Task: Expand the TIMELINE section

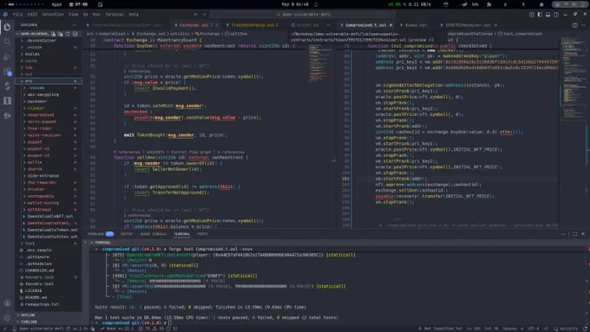Action: pos(49,322)
